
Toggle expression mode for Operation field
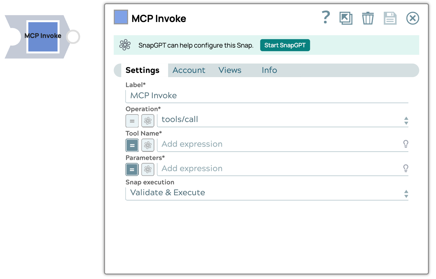click(x=132, y=121)
